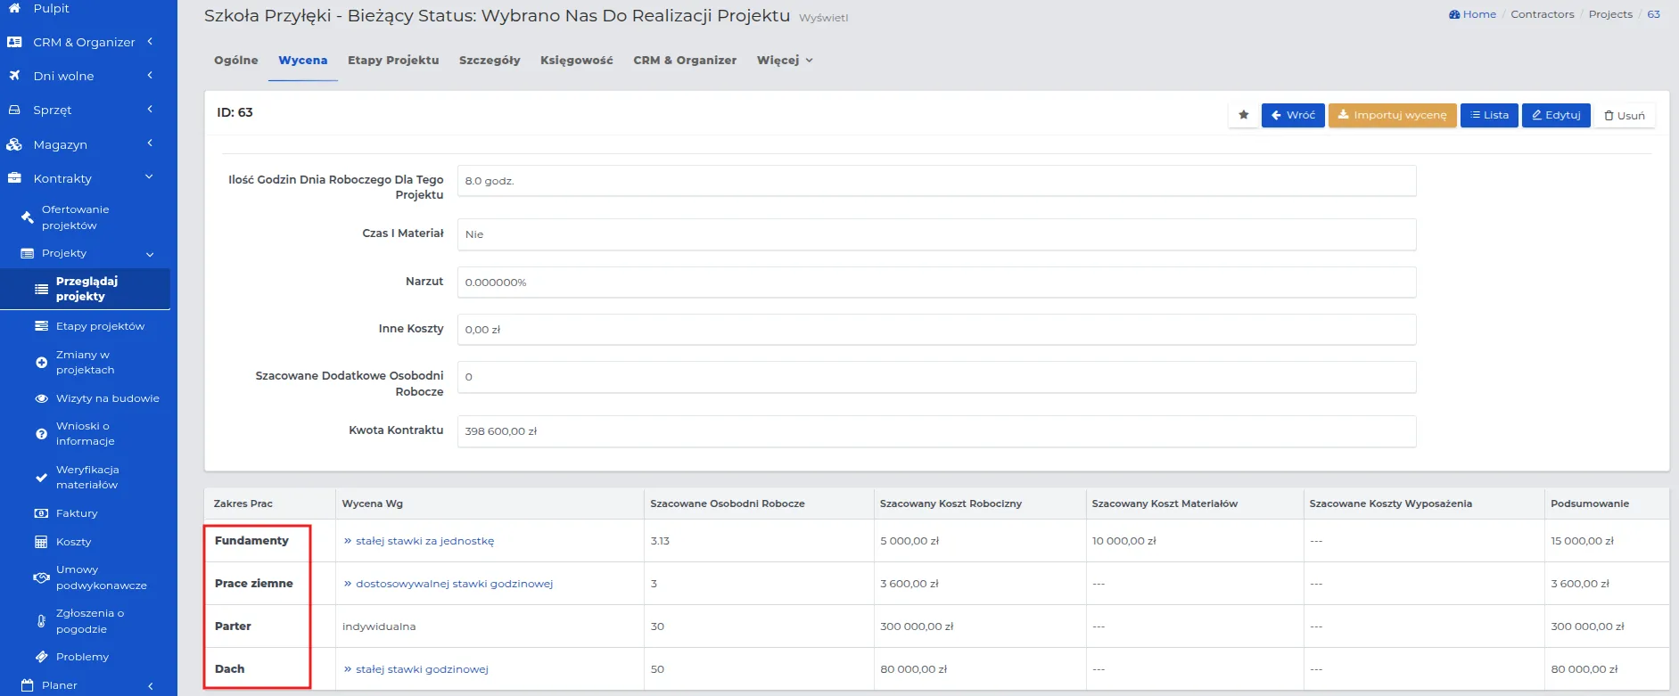Image resolution: width=1679 pixels, height=696 pixels.
Task: Click the Zmiany w projektach plus icon
Action: 41,363
